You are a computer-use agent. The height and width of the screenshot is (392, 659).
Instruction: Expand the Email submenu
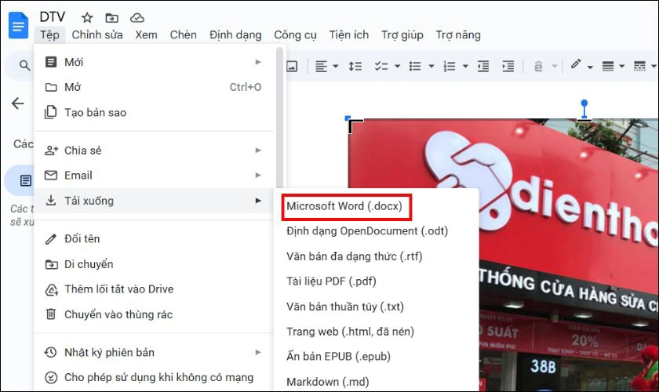click(155, 175)
